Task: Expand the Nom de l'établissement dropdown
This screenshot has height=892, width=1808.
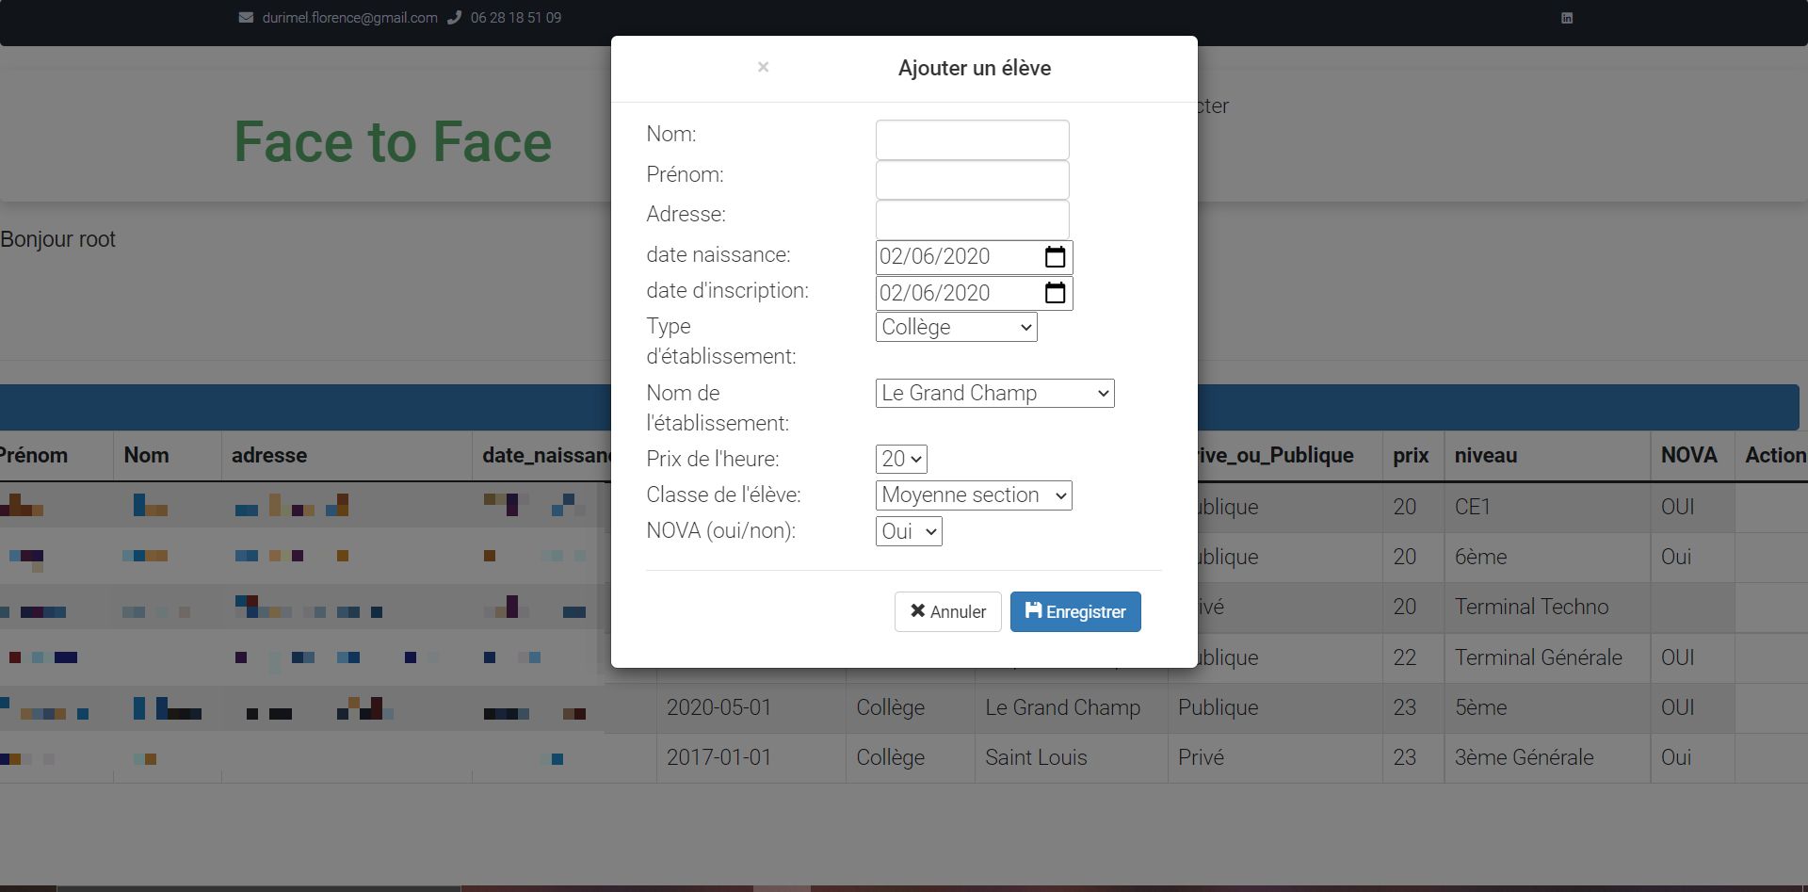Action: tap(994, 393)
